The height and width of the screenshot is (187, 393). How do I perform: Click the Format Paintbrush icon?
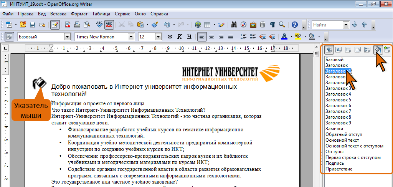point(155,25)
